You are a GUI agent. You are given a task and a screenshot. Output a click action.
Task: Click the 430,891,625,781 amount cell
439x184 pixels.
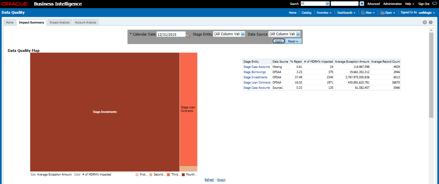coord(352,83)
